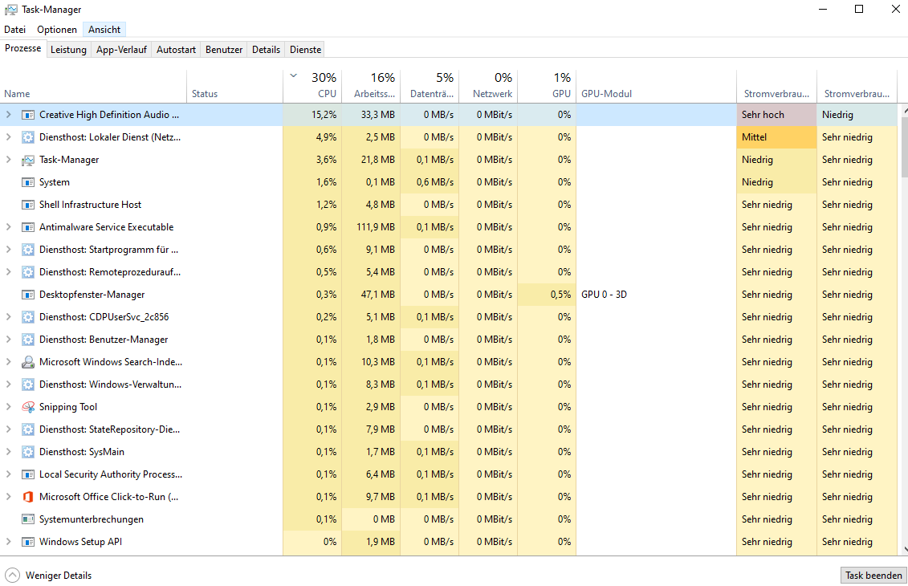This screenshot has width=908, height=586.
Task: Switch to the Leistung tab
Action: pos(68,50)
